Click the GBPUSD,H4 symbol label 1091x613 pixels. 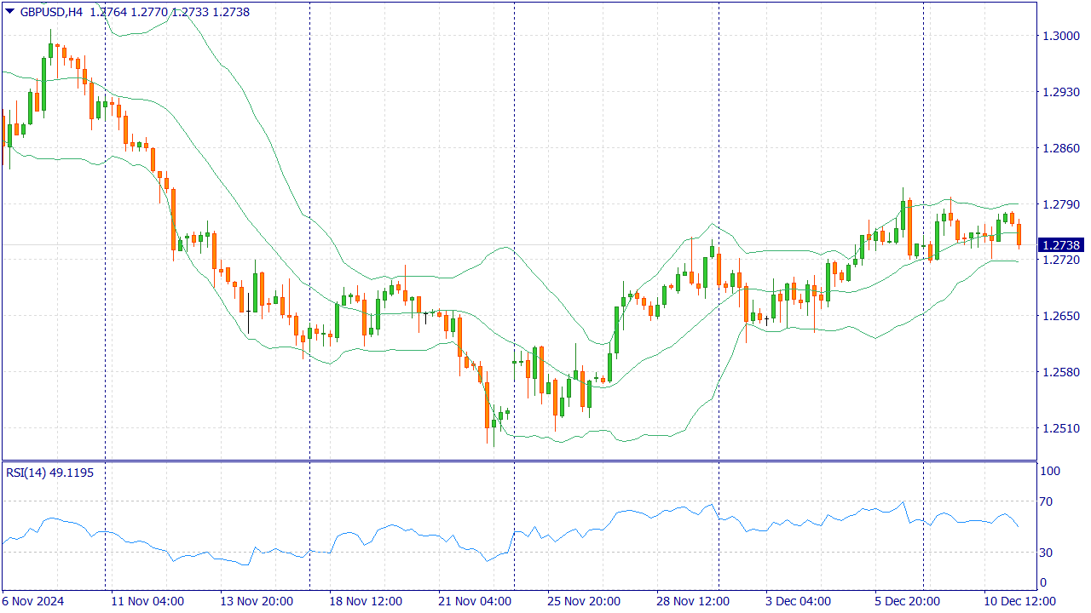(x=51, y=12)
